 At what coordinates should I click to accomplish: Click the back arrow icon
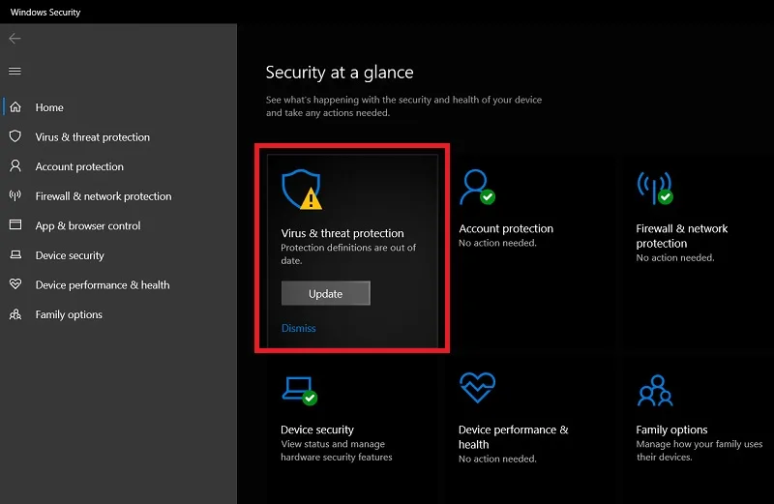[x=15, y=39]
